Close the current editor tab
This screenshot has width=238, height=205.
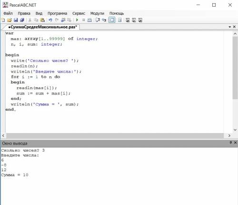coord(234,27)
